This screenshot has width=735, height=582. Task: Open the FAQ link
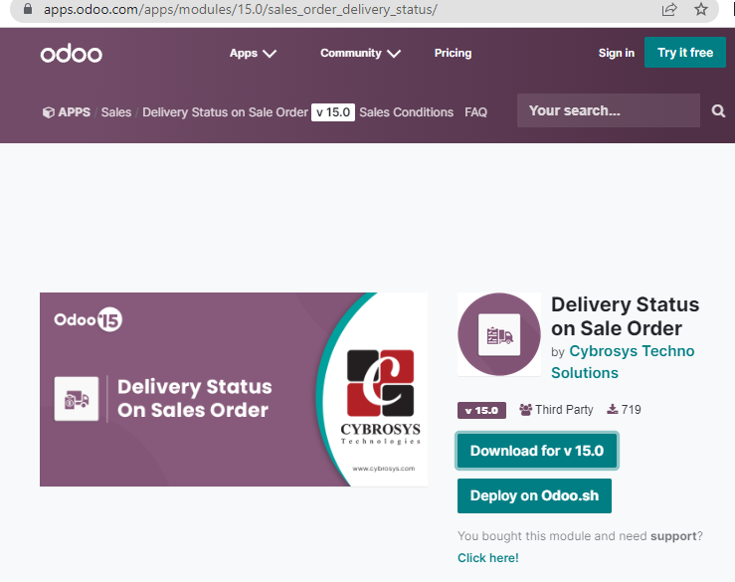pyautogui.click(x=475, y=112)
